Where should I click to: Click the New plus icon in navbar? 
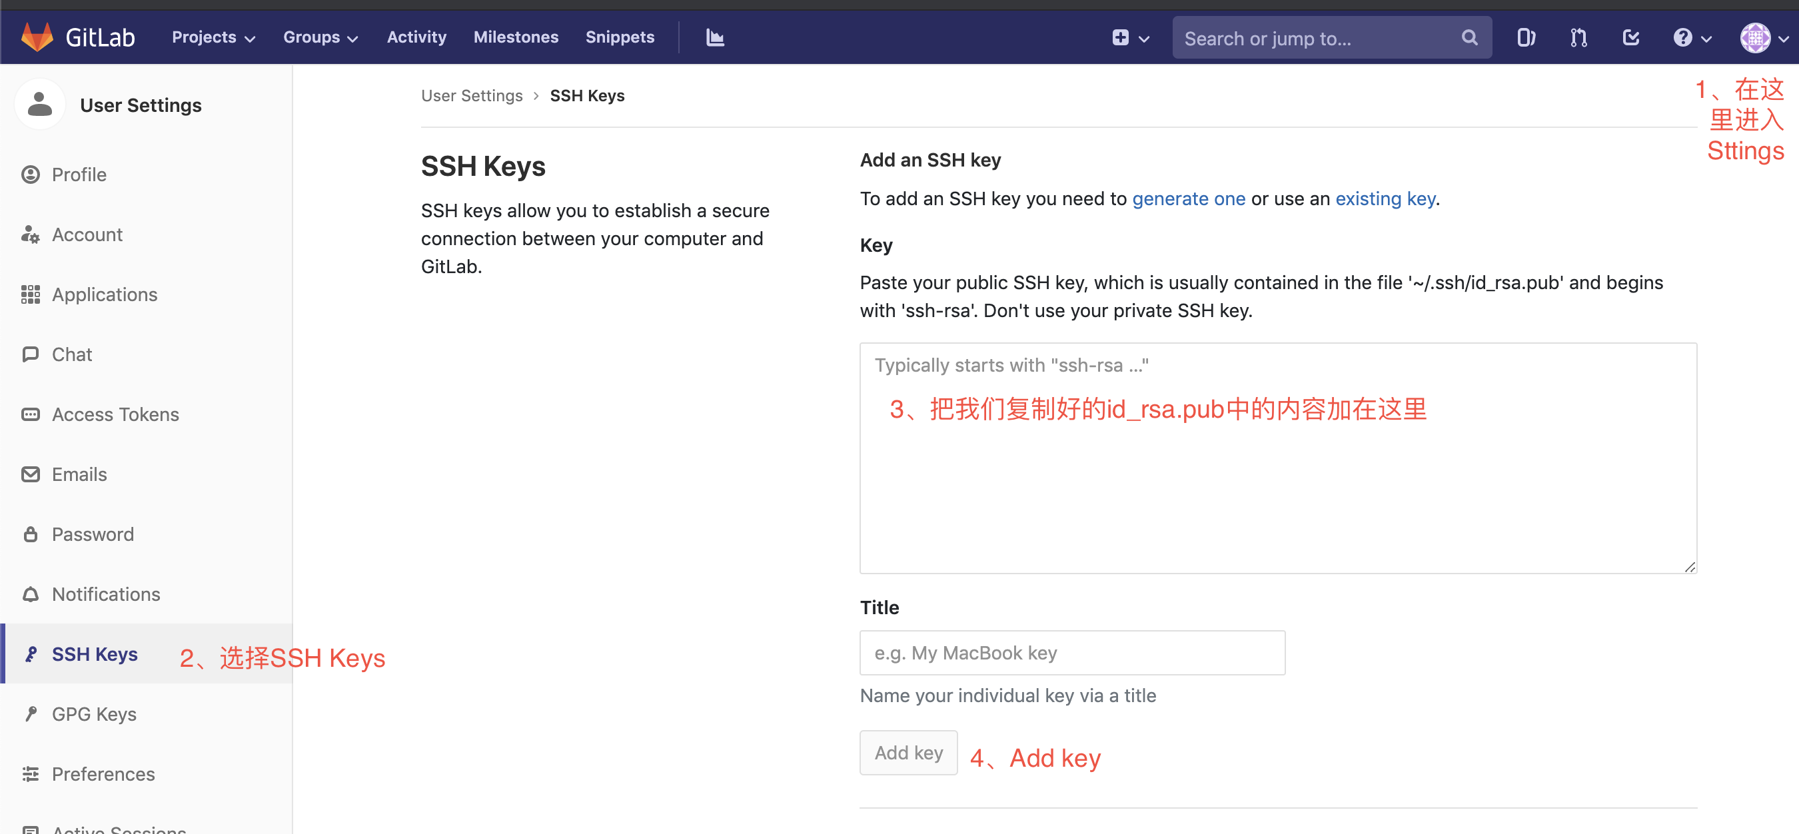1120,38
